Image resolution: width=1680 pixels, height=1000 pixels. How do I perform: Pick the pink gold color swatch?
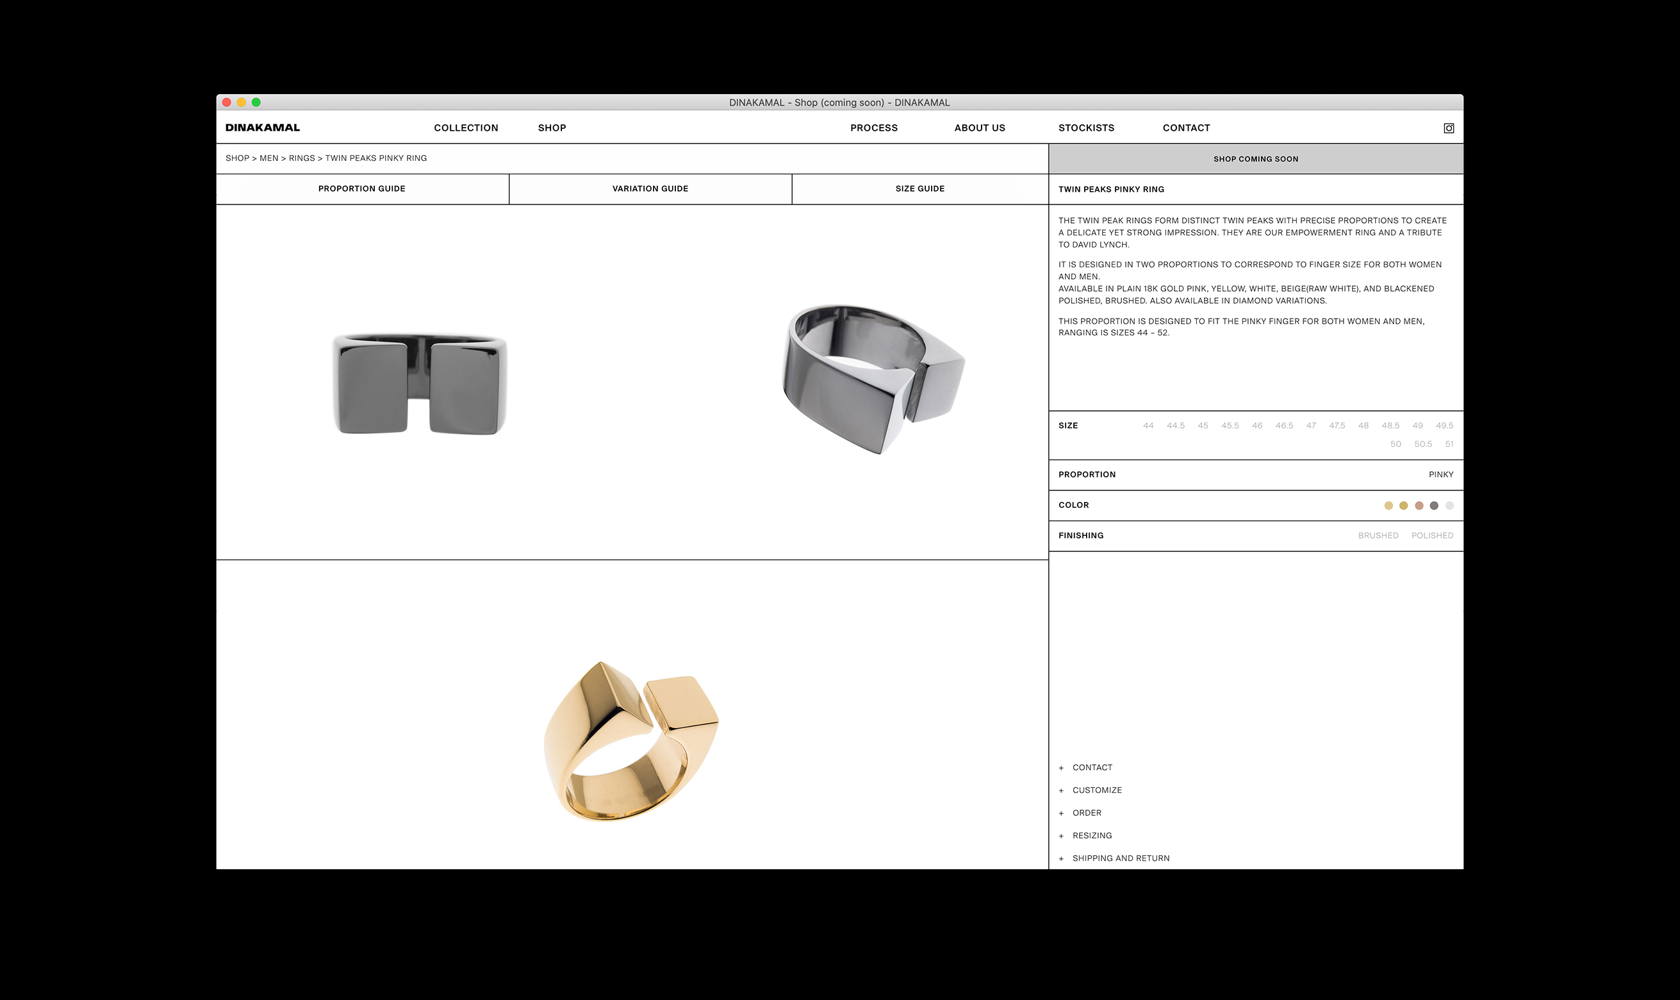[1419, 505]
